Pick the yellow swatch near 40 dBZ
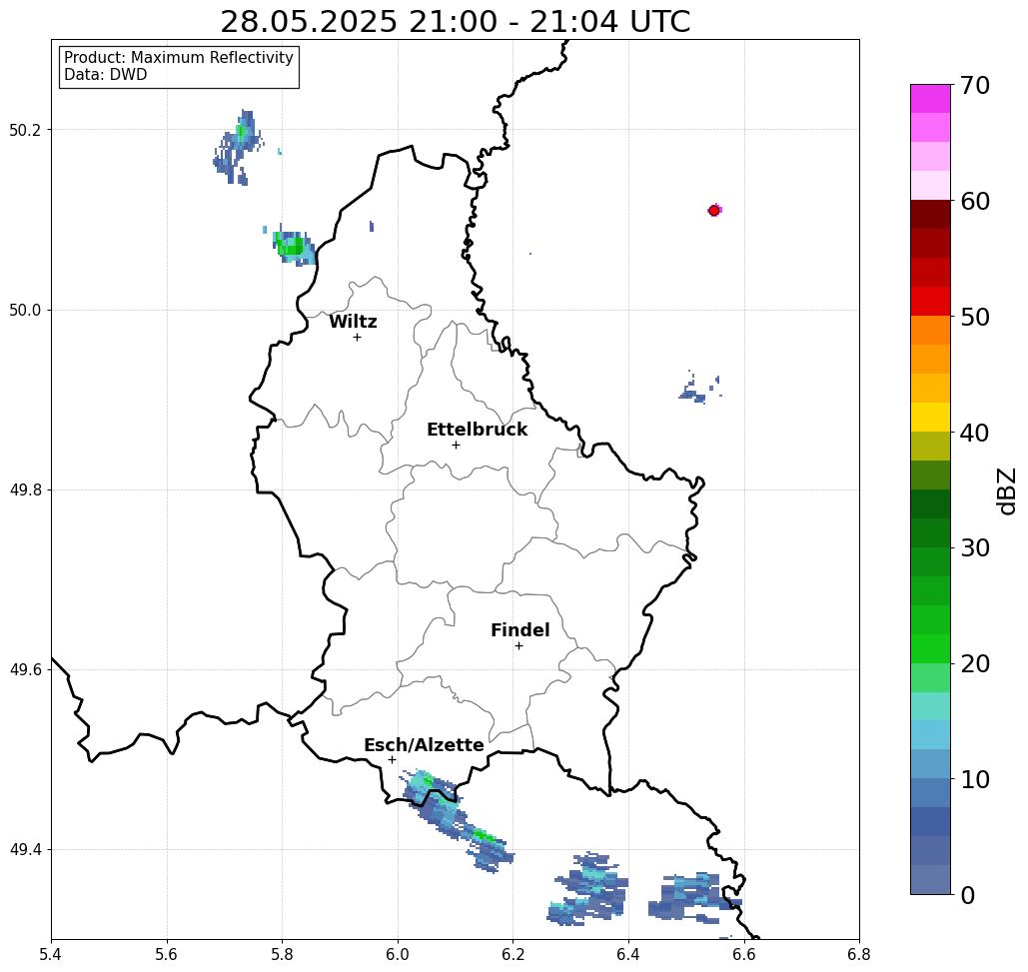 click(930, 417)
